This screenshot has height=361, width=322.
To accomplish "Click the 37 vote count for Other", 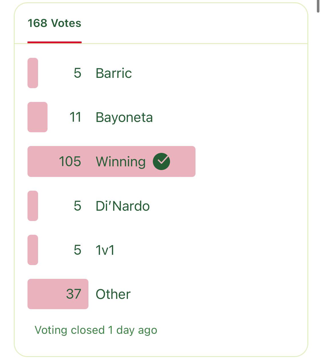I will (x=74, y=294).
